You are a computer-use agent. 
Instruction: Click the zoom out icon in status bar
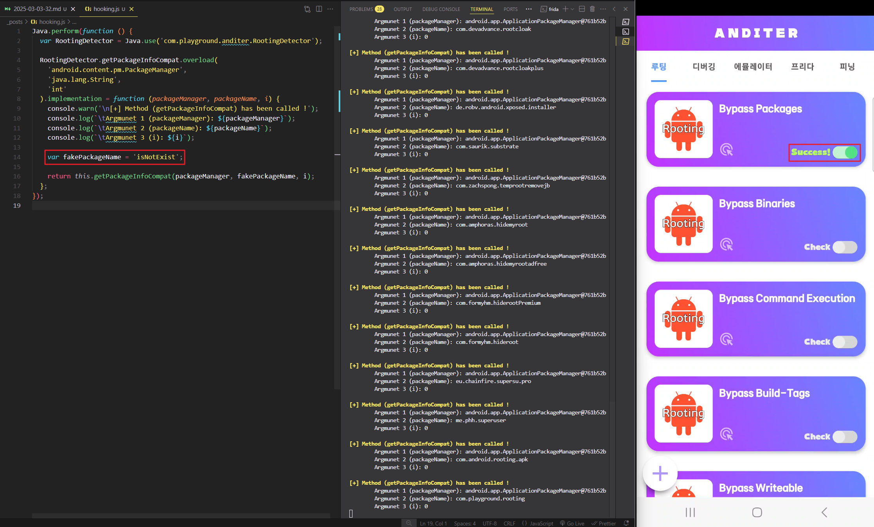pos(409,523)
